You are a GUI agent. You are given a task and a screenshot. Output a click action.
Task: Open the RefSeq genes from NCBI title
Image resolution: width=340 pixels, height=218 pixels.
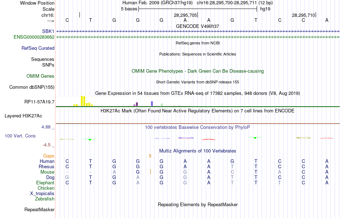pyautogui.click(x=198, y=43)
